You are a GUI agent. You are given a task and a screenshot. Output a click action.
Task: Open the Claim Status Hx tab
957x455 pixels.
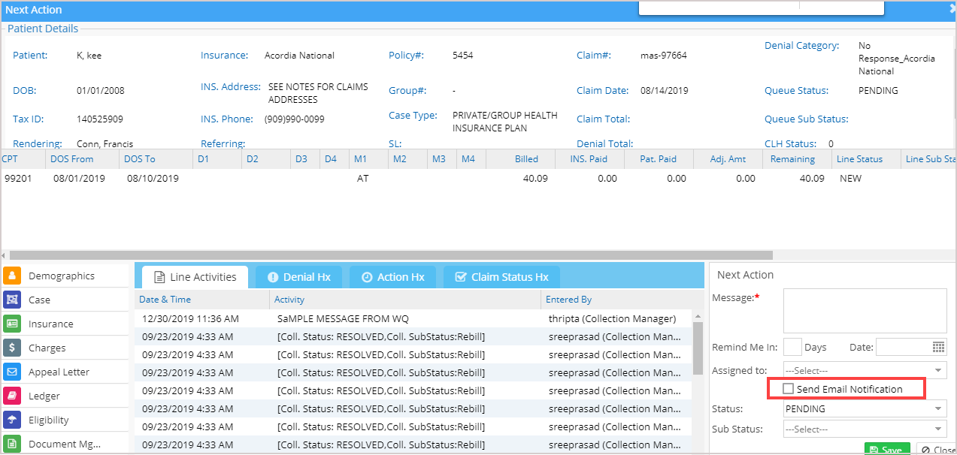pyautogui.click(x=501, y=277)
